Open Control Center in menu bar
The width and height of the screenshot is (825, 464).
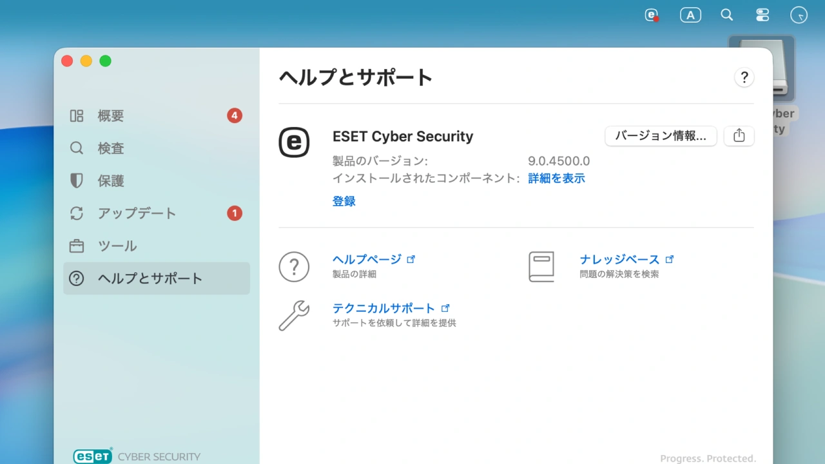point(762,15)
